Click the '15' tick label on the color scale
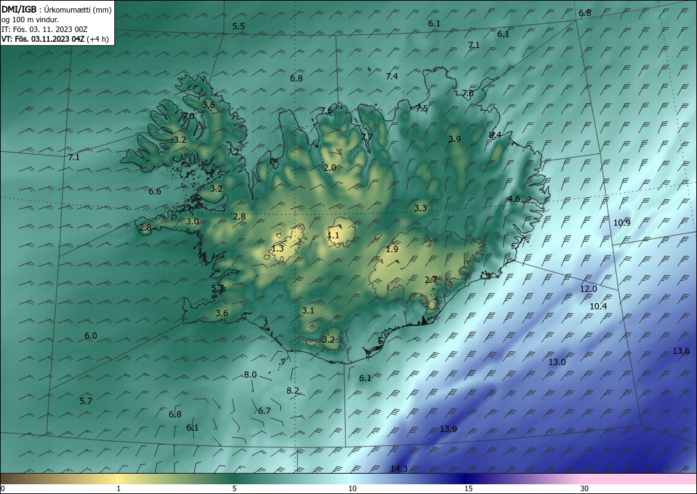 (x=468, y=488)
